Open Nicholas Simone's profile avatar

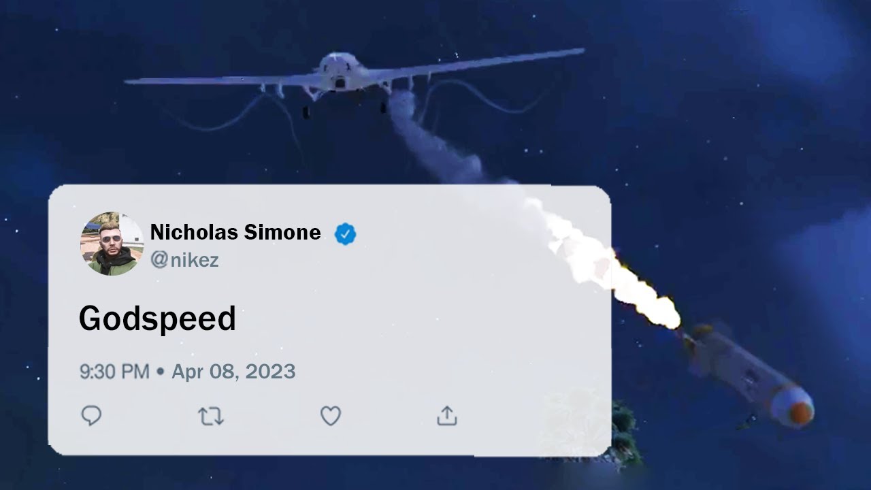[x=112, y=244]
